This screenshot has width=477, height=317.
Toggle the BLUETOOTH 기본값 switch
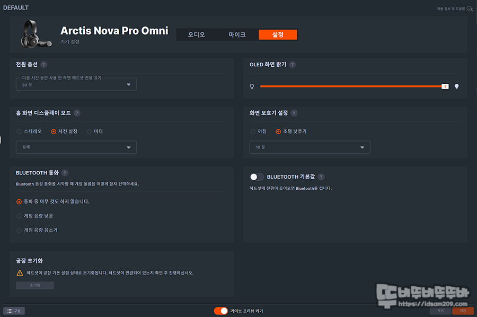pos(257,177)
